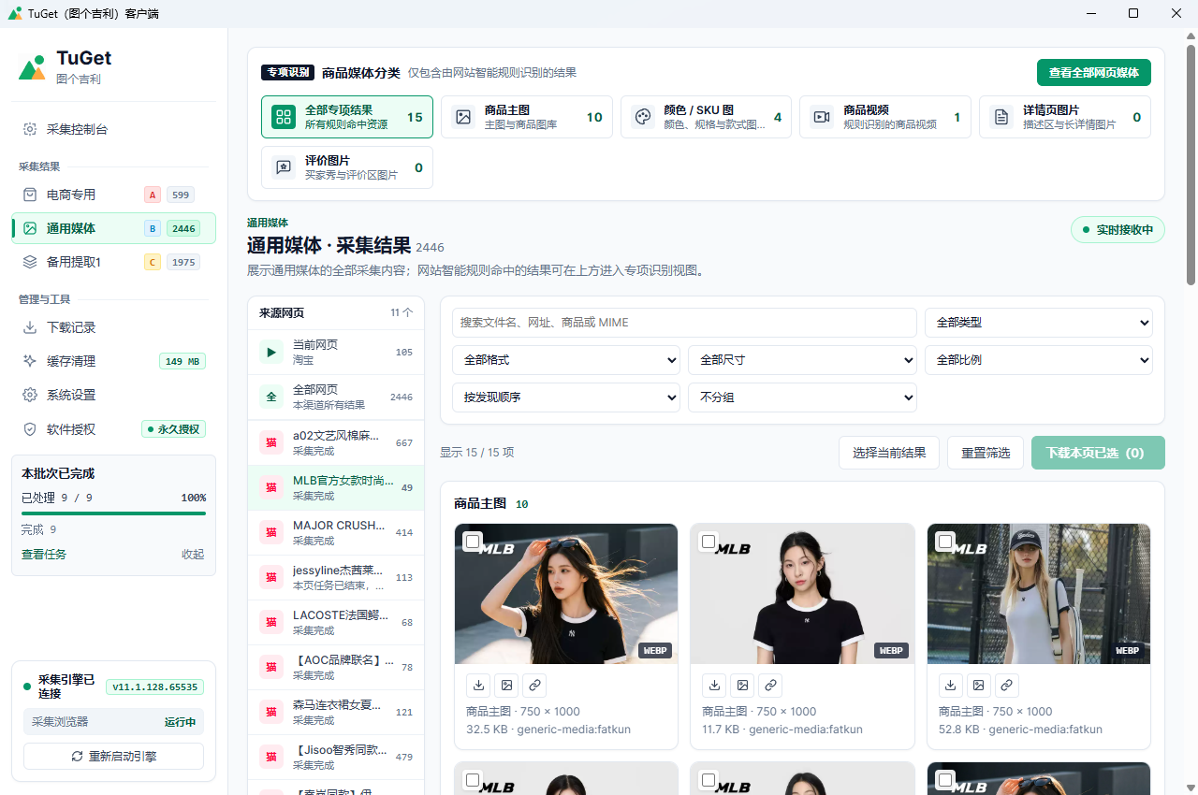Open 下载记录 download history
1198x795 pixels.
point(113,327)
